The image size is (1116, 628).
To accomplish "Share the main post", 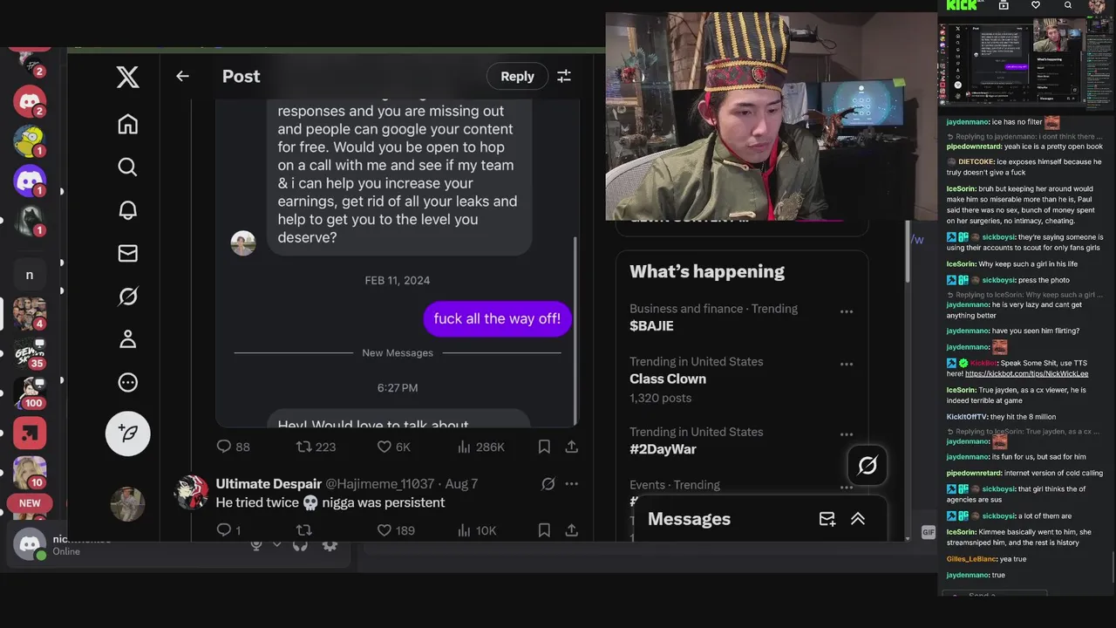I will tap(572, 447).
